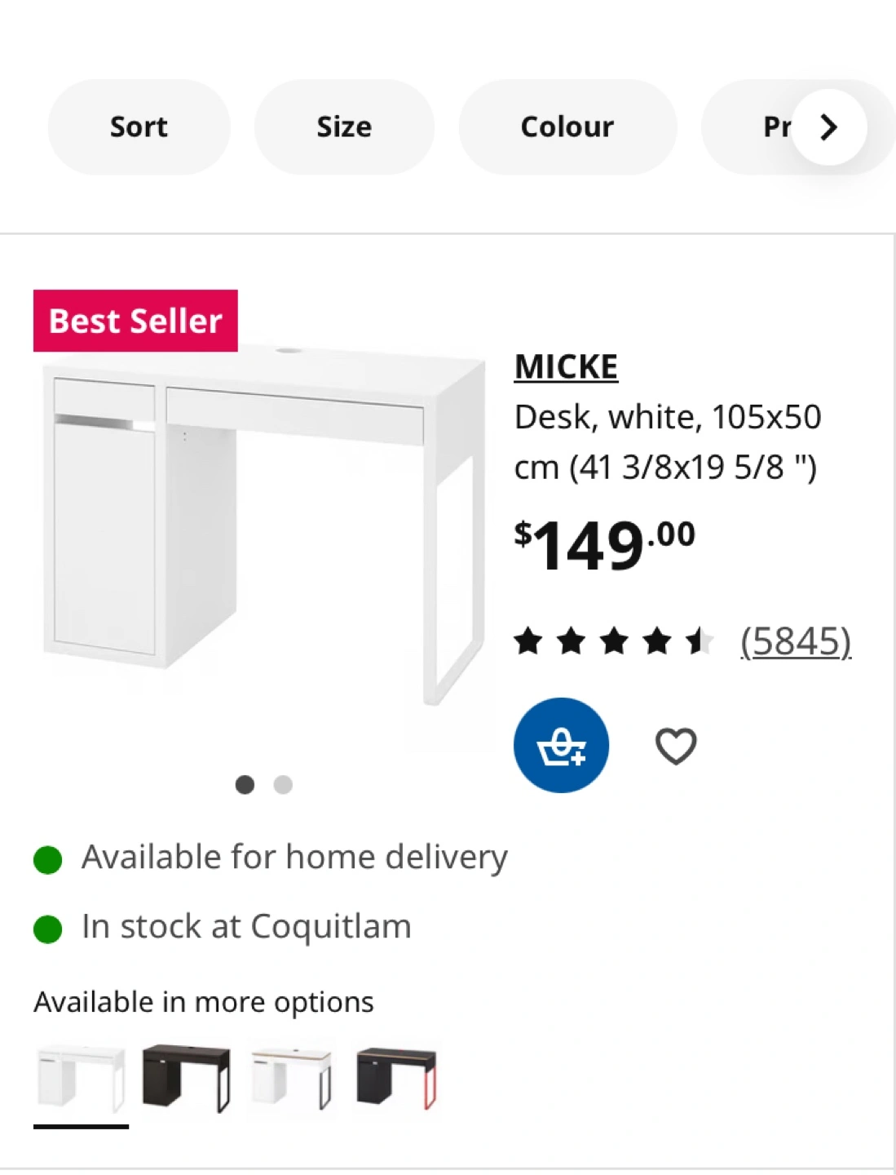The image size is (896, 1175).
Task: Click the Best Seller badge
Action: [135, 321]
